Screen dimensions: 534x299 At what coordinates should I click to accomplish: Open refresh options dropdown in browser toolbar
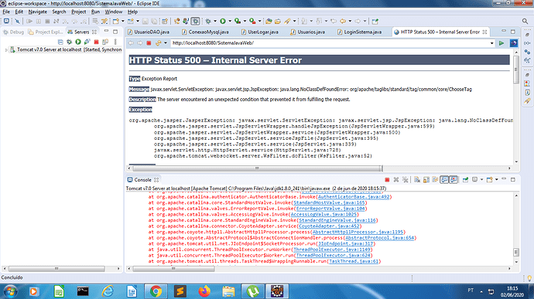[x=166, y=43]
